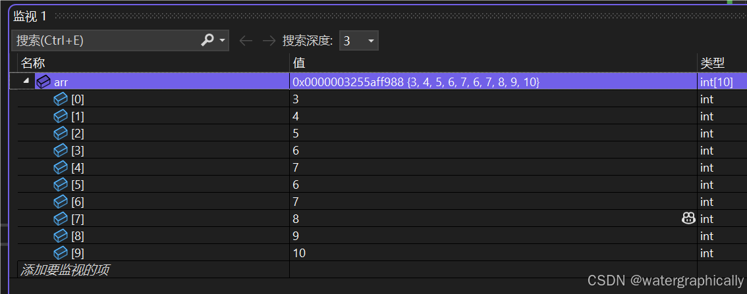
Task: Click the 添加要监视的项 entry row
Action: (x=154, y=270)
